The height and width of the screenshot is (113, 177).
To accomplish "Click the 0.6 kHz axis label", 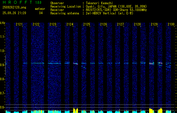I will pos(3,107).
